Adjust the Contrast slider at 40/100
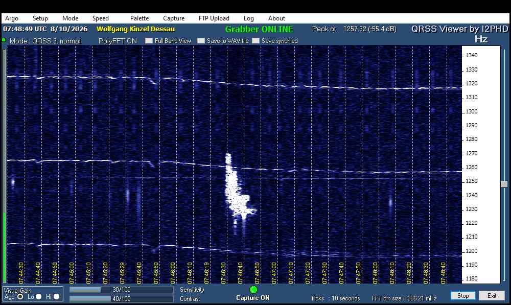 122,298
